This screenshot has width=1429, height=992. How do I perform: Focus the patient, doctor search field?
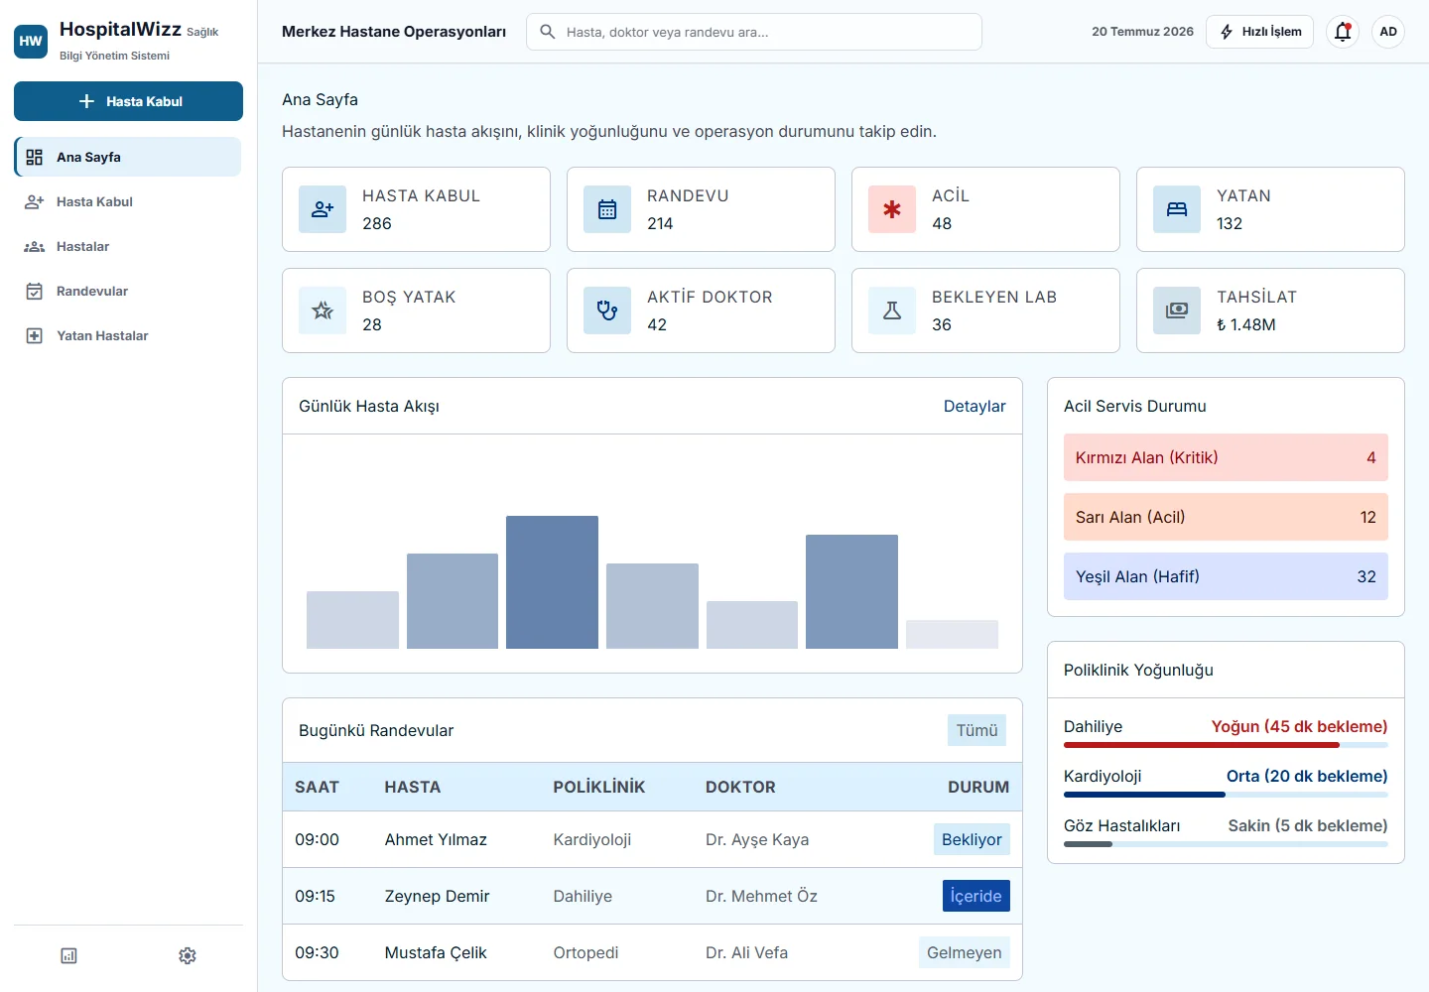tap(754, 32)
